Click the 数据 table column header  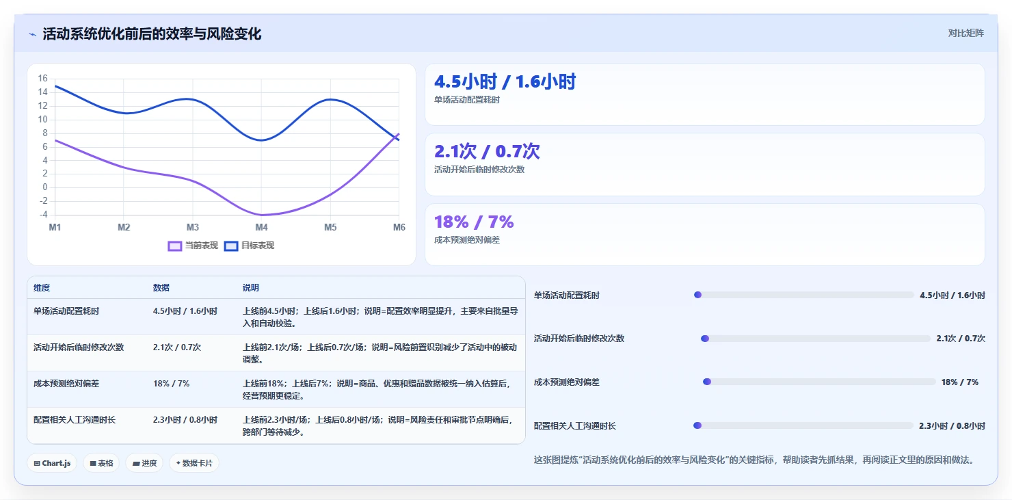(161, 288)
